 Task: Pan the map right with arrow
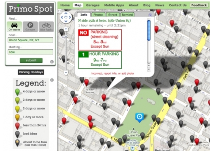coord(70,17)
